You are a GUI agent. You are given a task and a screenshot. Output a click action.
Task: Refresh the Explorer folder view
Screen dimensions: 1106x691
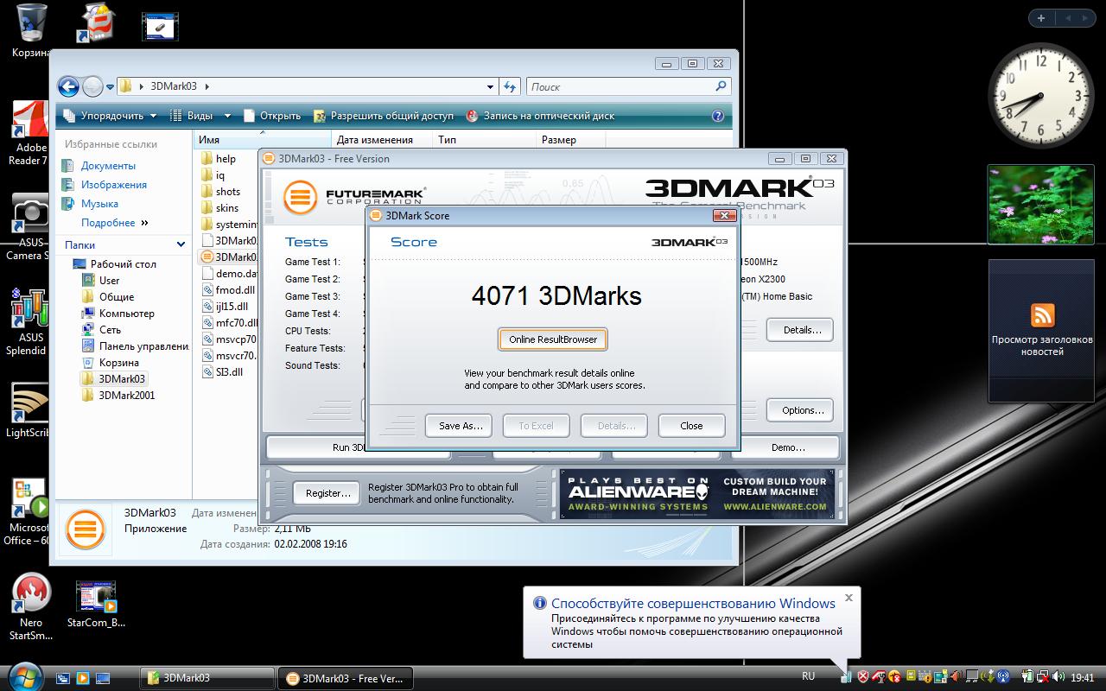tap(510, 86)
